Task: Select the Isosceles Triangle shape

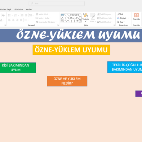Action: click(62, 18)
